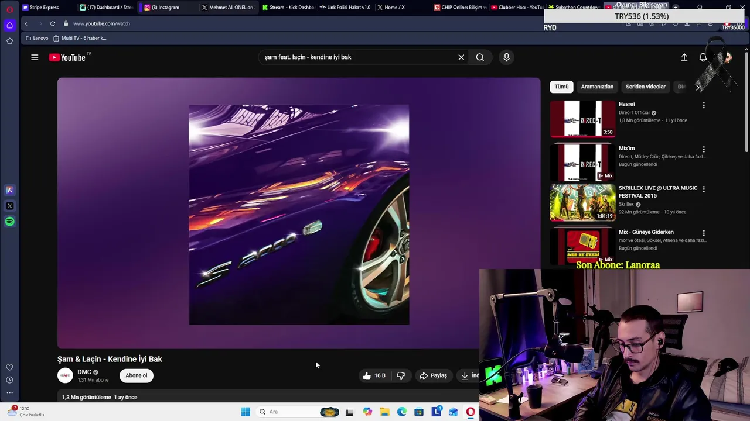Open options for Skrillex Live video

pos(704,189)
